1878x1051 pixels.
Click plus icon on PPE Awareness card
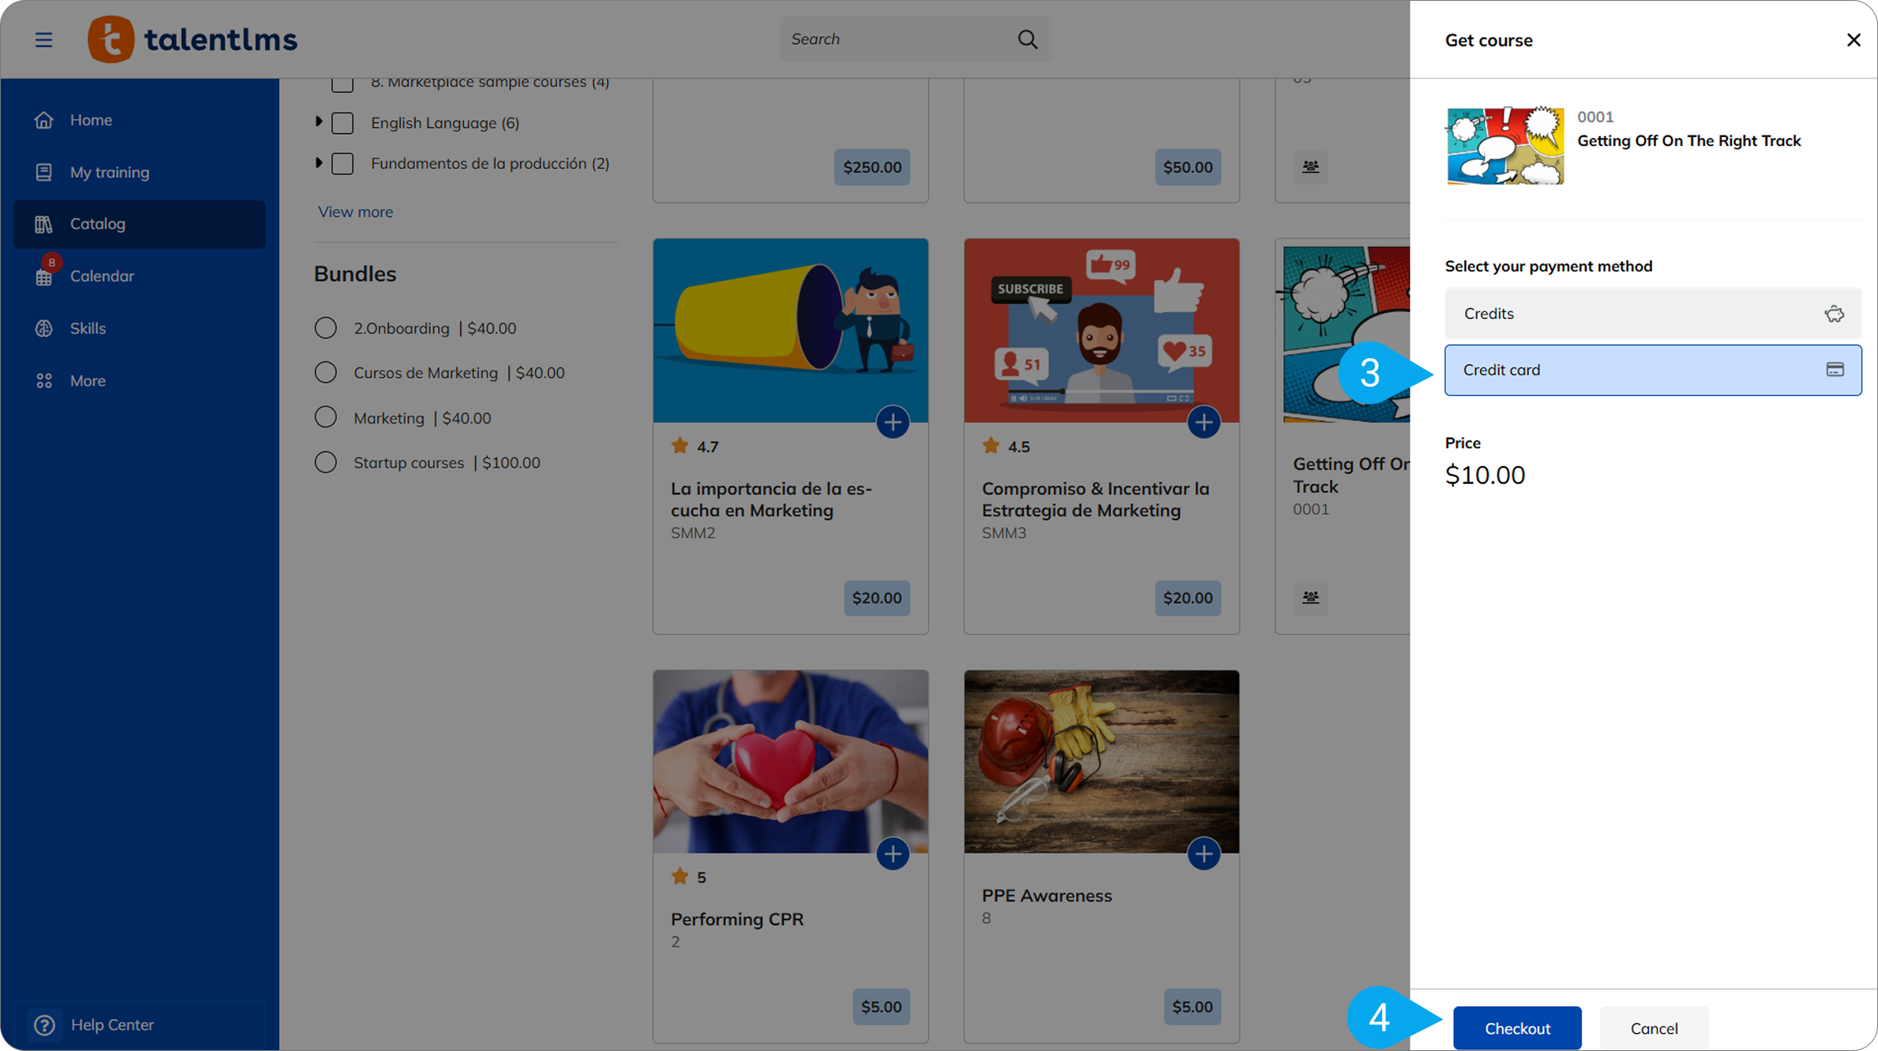tap(1203, 854)
